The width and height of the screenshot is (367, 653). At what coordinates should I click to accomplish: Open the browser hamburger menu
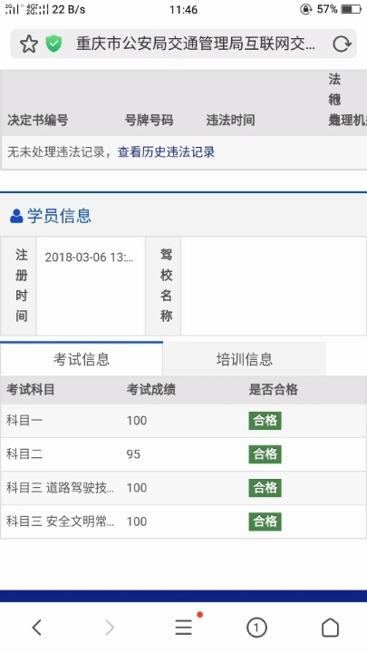[x=183, y=628]
